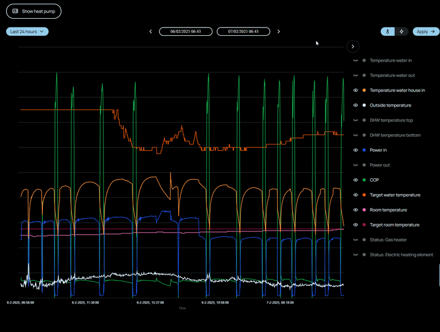The width and height of the screenshot is (440, 332).
Task: Hide the Power in series
Action: (x=355, y=150)
